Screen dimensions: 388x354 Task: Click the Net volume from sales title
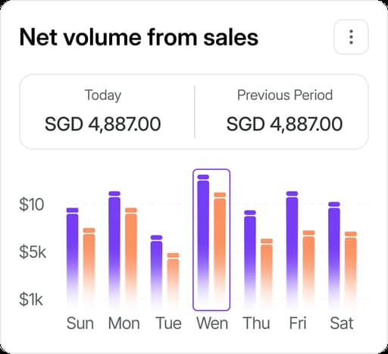(139, 37)
